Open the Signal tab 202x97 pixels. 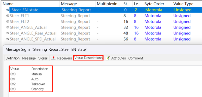43,58
